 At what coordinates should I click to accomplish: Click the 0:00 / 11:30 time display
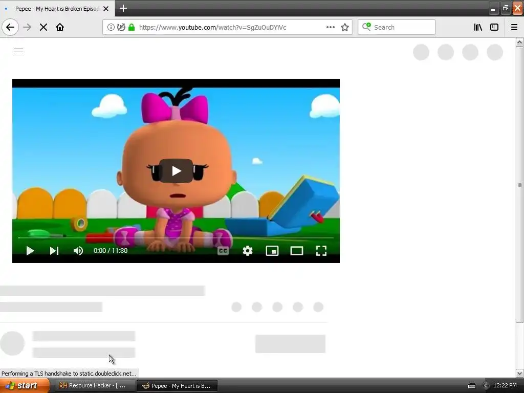click(x=111, y=251)
